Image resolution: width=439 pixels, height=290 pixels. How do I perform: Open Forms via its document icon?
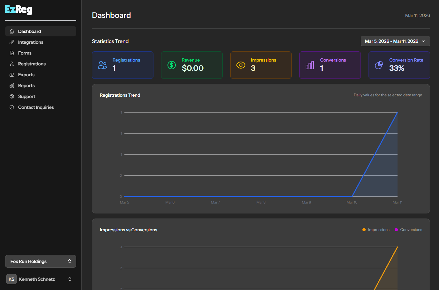(12, 53)
